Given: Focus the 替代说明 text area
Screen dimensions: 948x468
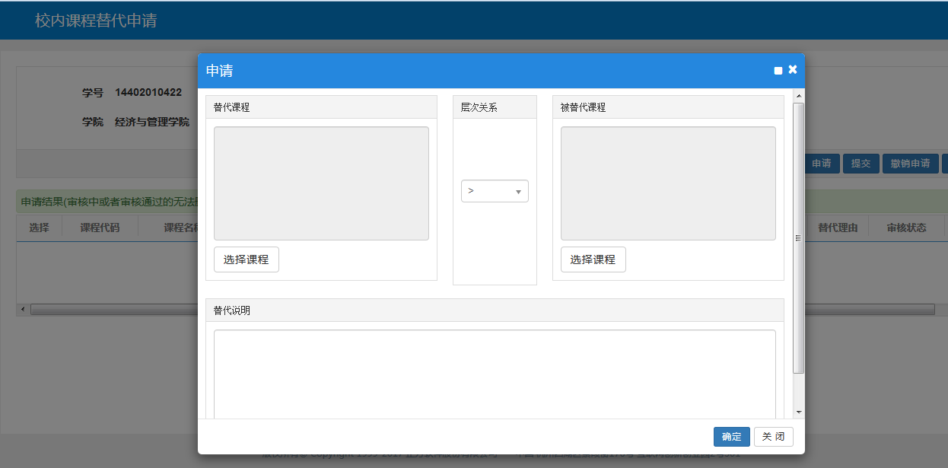Looking at the screenshot, I should [x=495, y=373].
